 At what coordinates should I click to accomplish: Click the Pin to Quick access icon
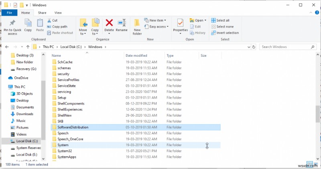point(12,23)
